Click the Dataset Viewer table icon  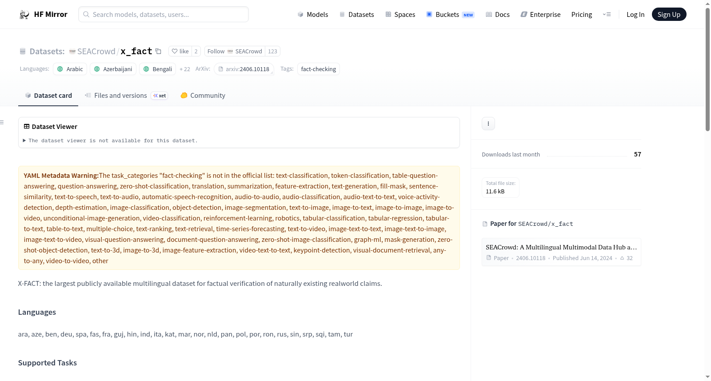pyautogui.click(x=27, y=127)
